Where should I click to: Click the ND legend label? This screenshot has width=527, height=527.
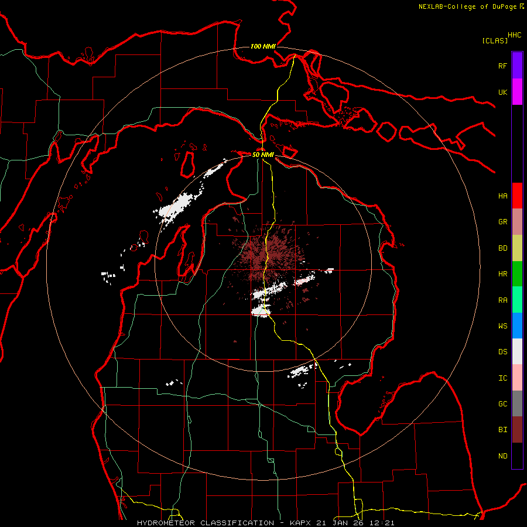tap(503, 456)
